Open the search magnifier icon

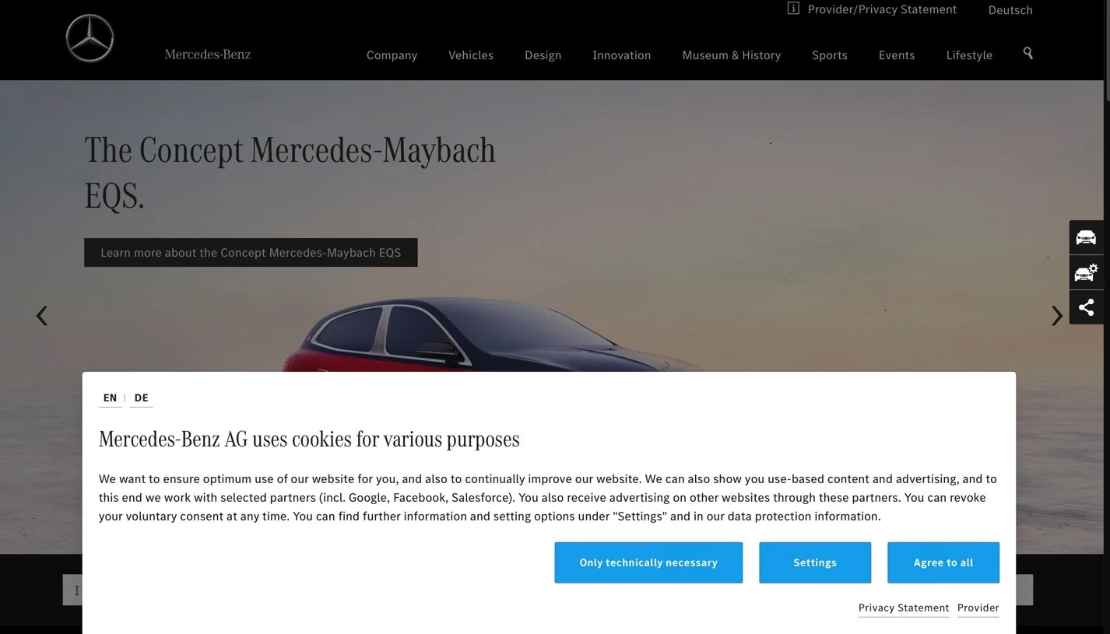[x=1028, y=53]
